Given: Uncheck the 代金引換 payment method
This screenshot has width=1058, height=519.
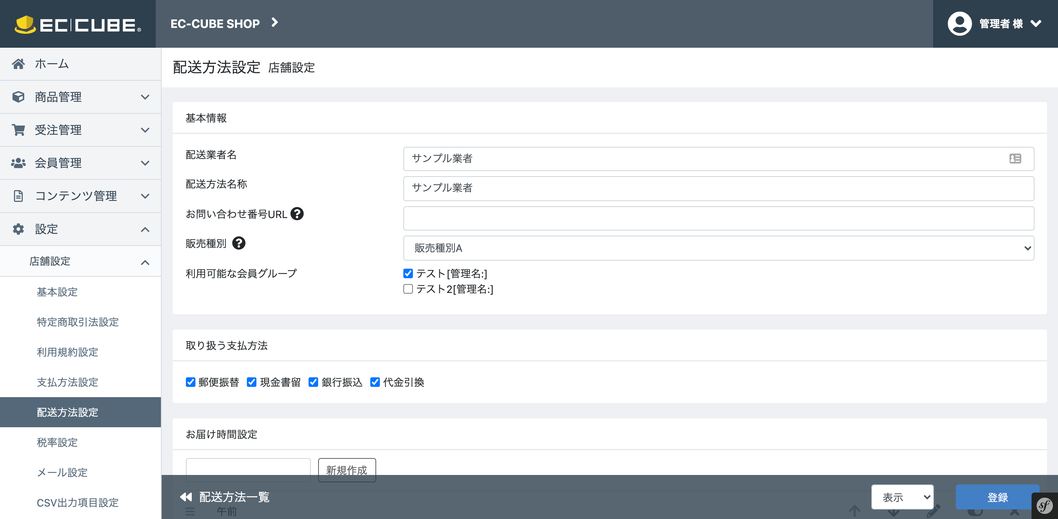Looking at the screenshot, I should coord(375,382).
